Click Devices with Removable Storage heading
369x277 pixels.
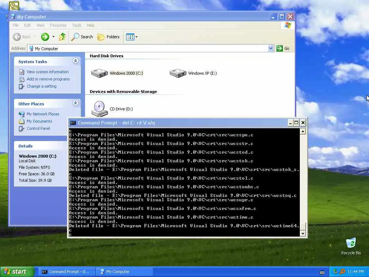pos(123,92)
